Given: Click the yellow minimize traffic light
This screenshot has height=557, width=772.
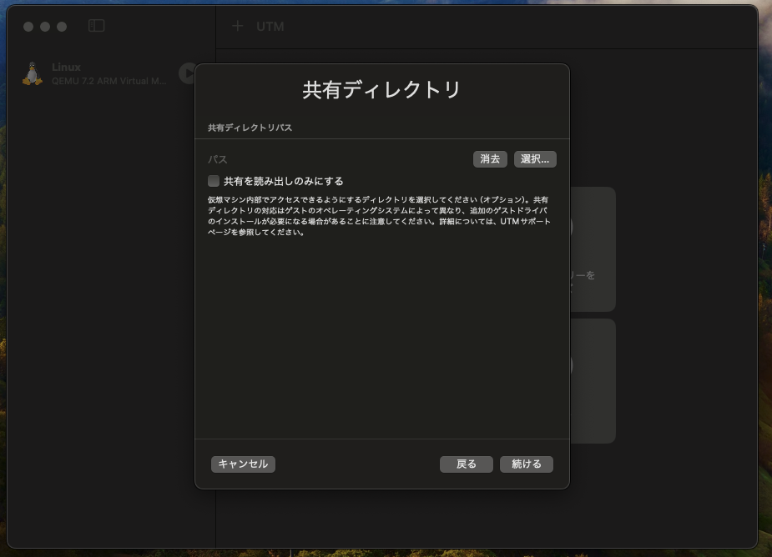Looking at the screenshot, I should coord(43,26).
